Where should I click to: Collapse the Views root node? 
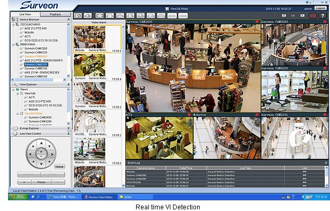[x=13, y=90]
